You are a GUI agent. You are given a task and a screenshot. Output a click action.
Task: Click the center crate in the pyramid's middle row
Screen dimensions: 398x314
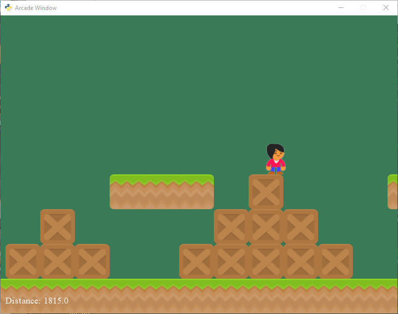tap(266, 227)
